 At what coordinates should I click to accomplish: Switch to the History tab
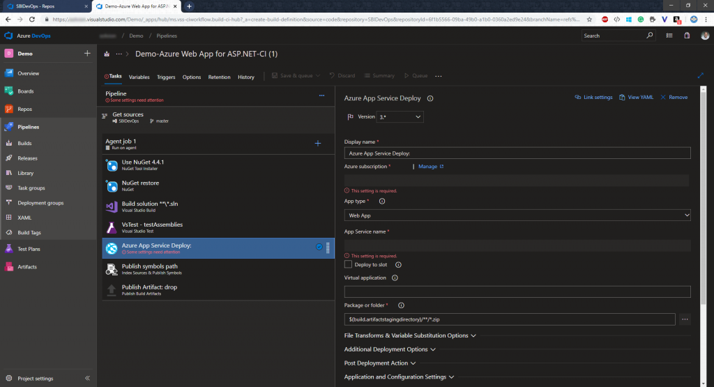(x=246, y=77)
